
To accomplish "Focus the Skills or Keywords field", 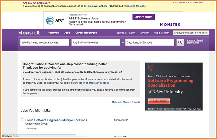I will tap(96, 43).
